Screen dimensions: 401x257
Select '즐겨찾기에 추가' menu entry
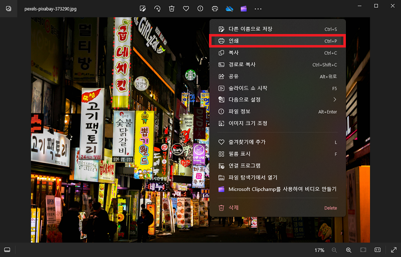(278, 142)
